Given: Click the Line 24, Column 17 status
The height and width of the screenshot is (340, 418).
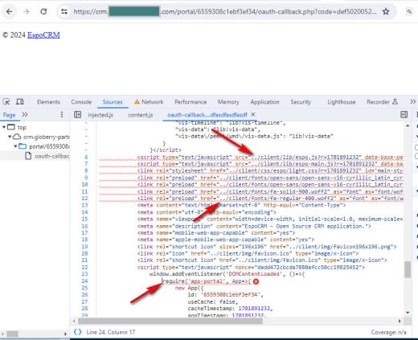Looking at the screenshot, I should 111,332.
